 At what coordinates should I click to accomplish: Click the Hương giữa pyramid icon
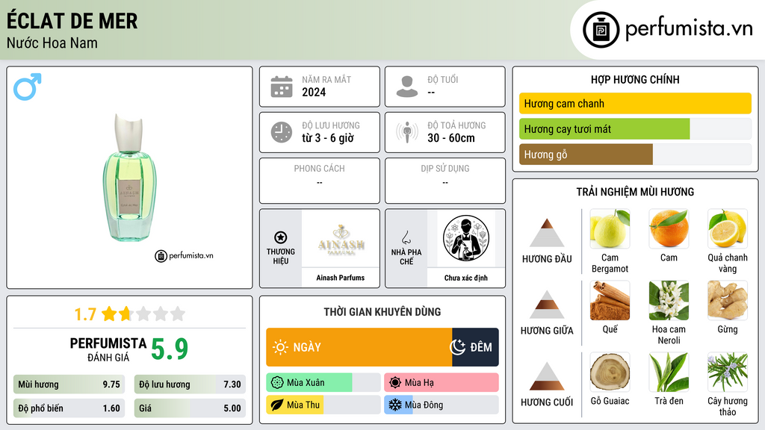[x=547, y=305]
